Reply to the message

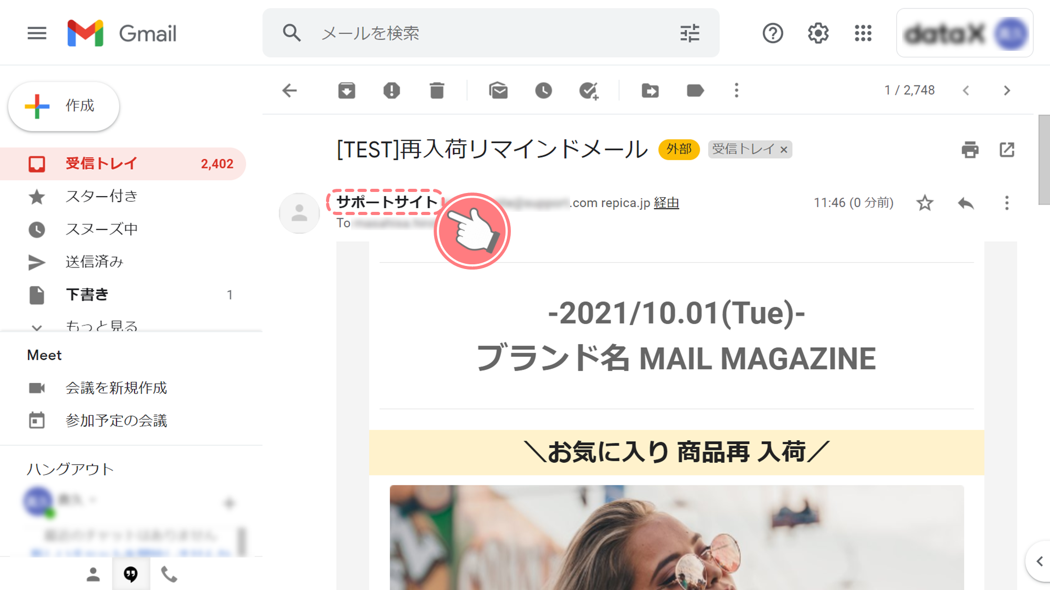(x=966, y=203)
